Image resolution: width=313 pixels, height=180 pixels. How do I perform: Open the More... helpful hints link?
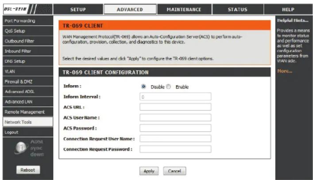pyautogui.click(x=285, y=71)
